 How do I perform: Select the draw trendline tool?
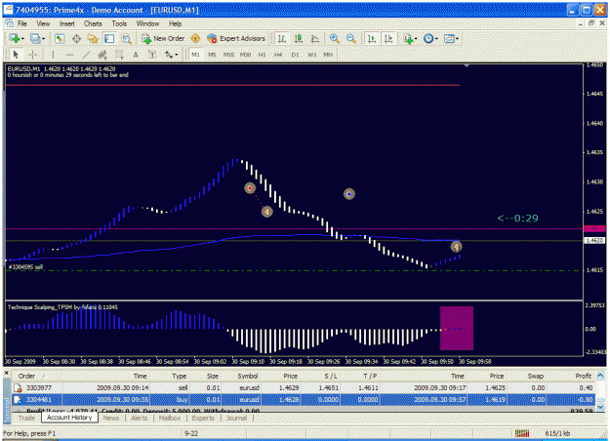pos(86,55)
